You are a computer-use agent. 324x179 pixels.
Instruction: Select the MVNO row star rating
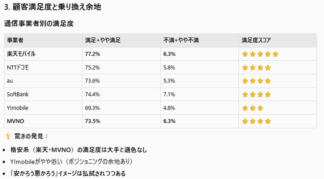(256, 121)
